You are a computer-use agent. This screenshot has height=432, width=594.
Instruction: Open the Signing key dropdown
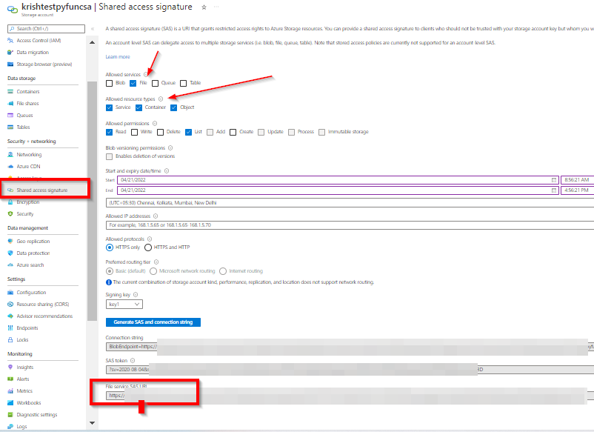(x=124, y=305)
